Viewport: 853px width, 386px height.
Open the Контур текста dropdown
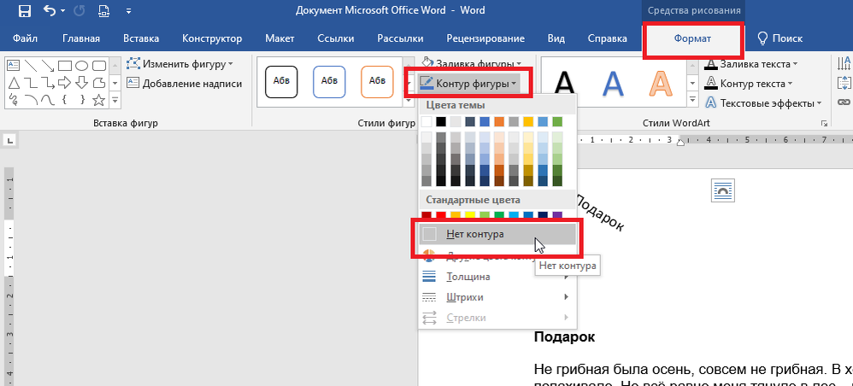click(748, 84)
